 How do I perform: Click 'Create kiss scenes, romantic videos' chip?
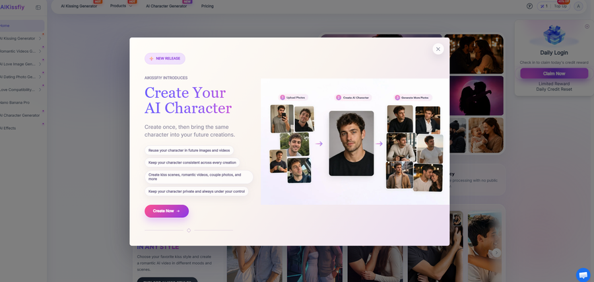199,177
